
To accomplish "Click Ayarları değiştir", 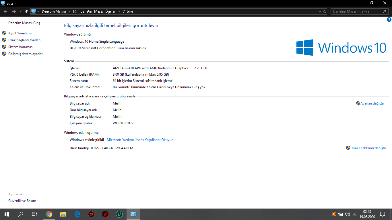I will point(372,103).
